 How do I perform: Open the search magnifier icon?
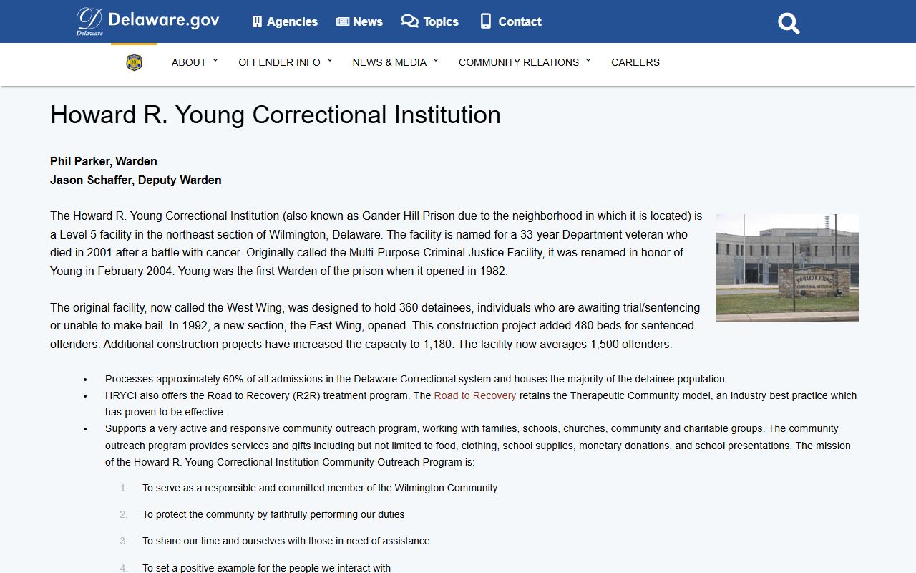click(789, 23)
